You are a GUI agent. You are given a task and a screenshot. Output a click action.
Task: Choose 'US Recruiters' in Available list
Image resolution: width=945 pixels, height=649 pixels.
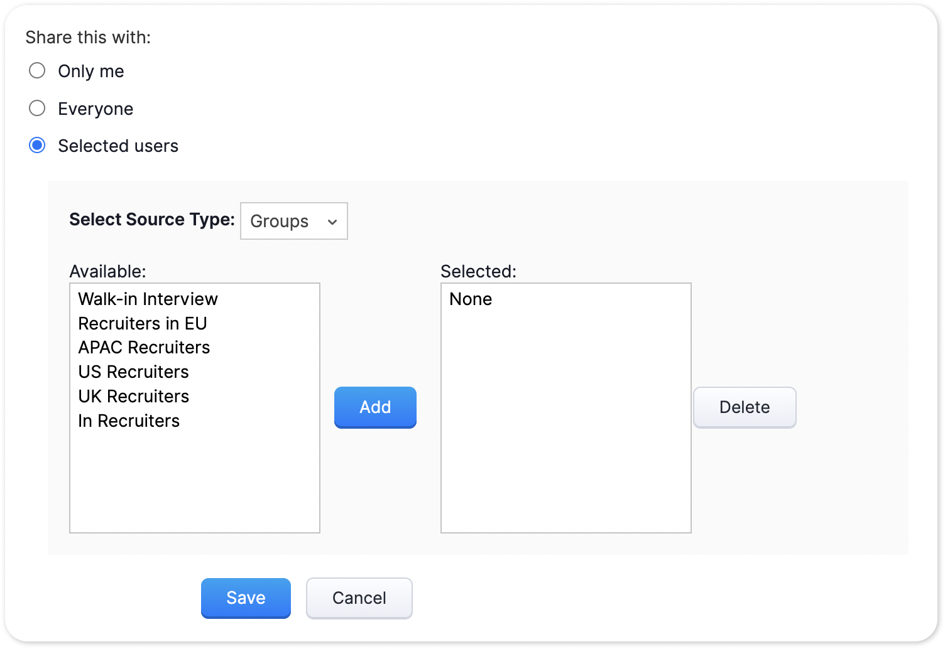133,372
